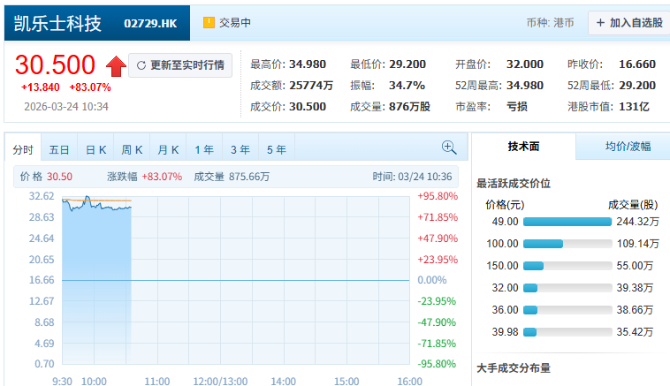Click the 100.00 price volume bar

pos(567,244)
